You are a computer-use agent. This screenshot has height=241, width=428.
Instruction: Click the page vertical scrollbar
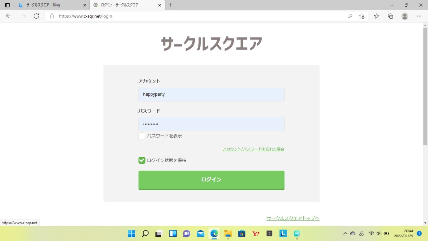(425, 86)
